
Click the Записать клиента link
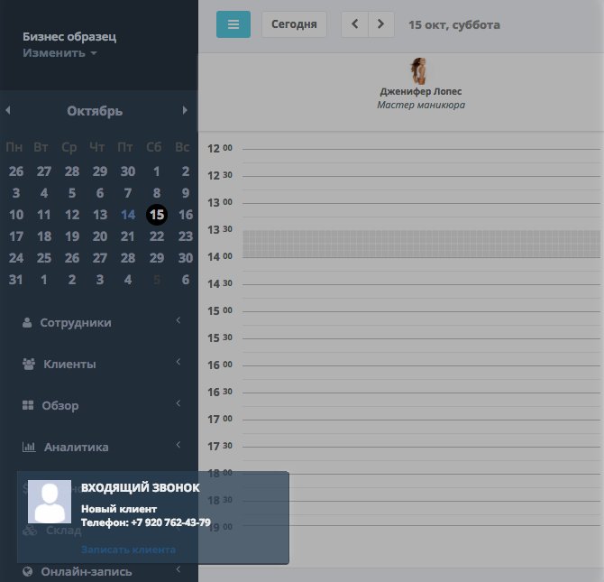128,550
